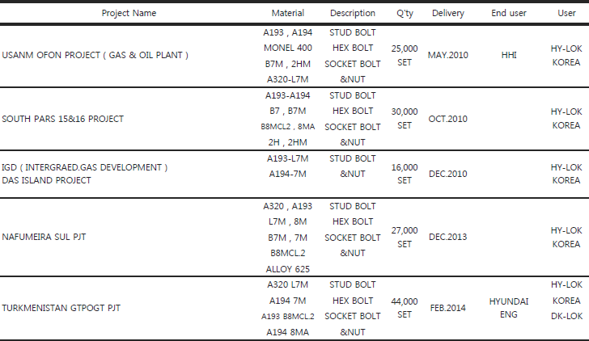
Task: Click the MAY.2010 delivery date
Action: [x=447, y=55]
